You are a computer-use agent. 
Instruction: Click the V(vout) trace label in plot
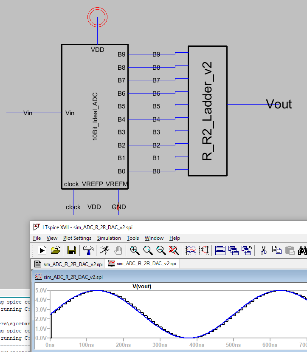coord(142,286)
